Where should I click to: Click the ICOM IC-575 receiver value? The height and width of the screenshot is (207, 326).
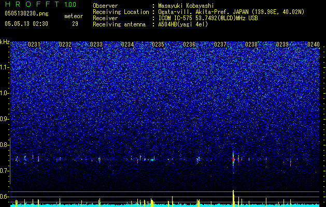click(x=208, y=18)
